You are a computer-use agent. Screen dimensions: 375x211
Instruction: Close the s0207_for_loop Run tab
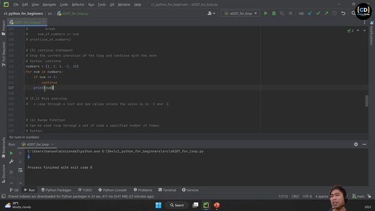[x=52, y=144]
